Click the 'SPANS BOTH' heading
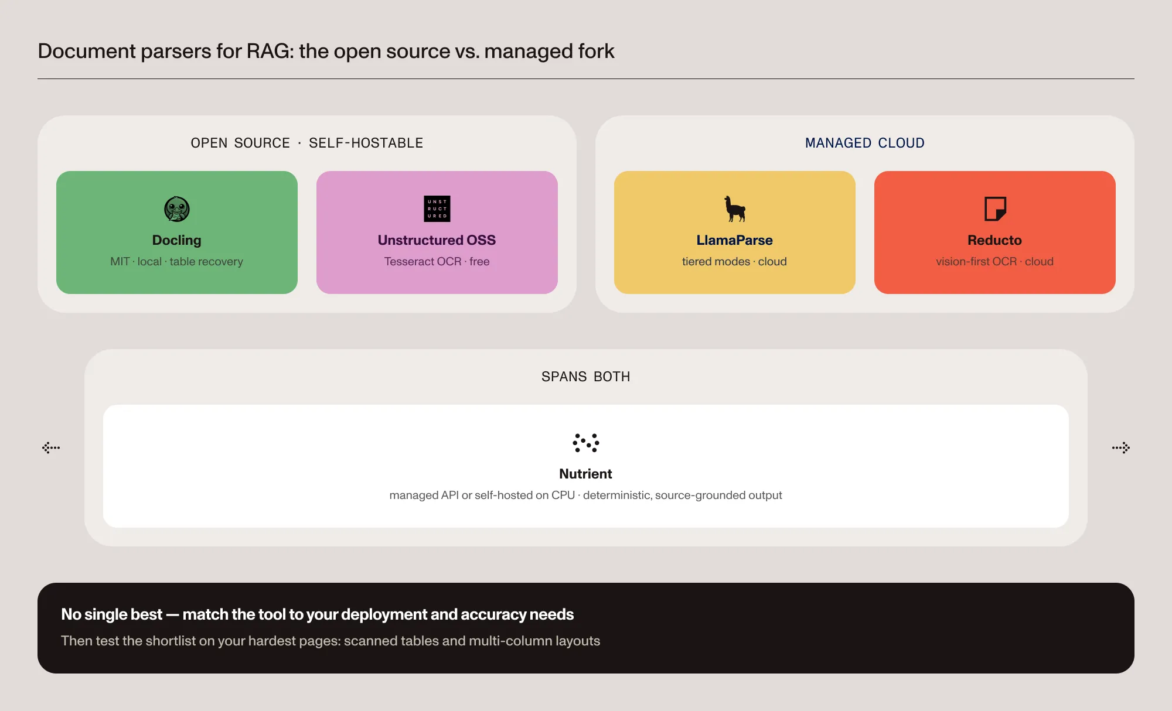1172x711 pixels. [x=586, y=377]
